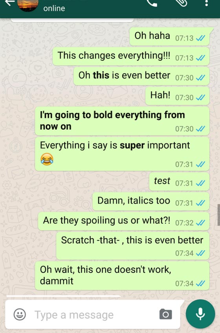Select 'This changes everything!!!' message bubble
Screen dimensions: 220x333
click(x=131, y=56)
